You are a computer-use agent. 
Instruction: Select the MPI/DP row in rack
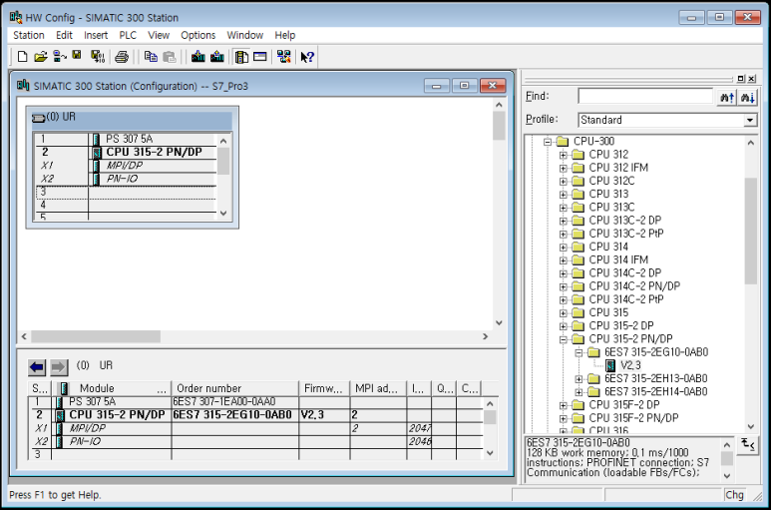[125, 166]
